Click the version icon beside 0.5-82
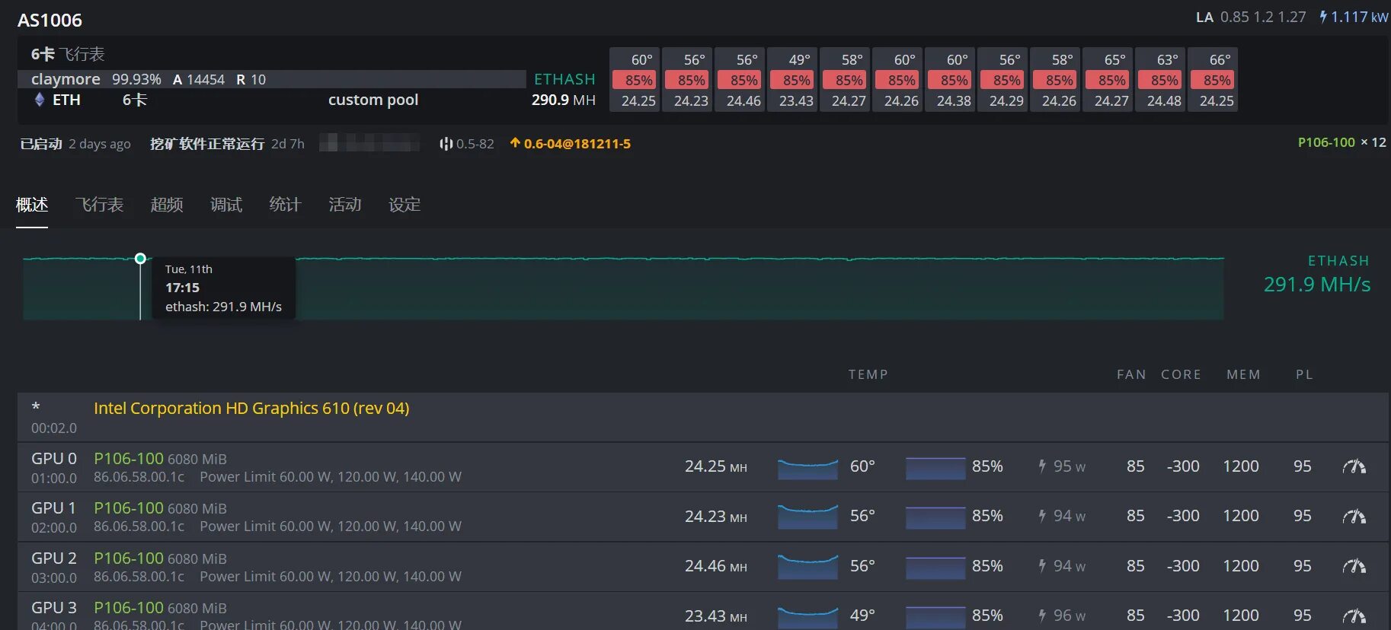Image resolution: width=1391 pixels, height=630 pixels. pyautogui.click(x=446, y=143)
